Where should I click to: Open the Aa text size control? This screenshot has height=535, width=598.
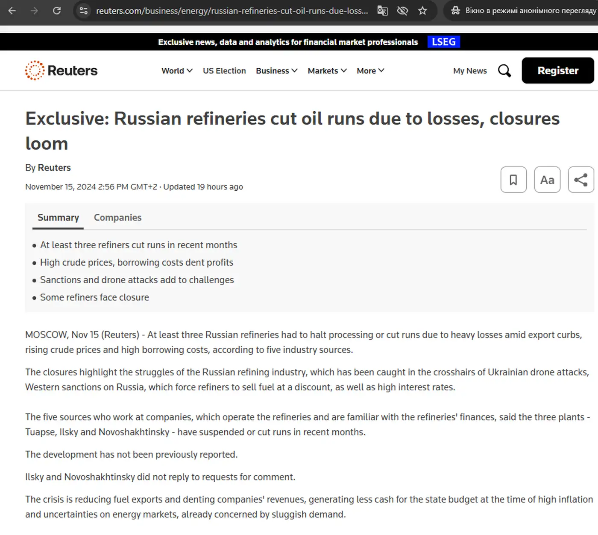(x=547, y=180)
